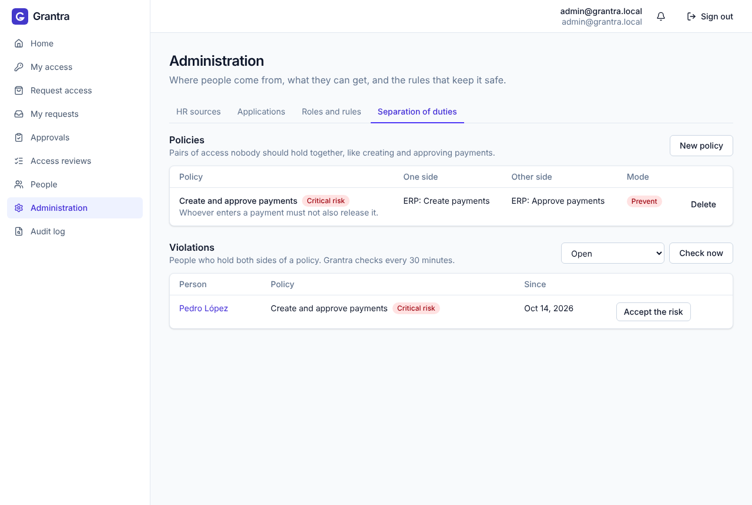Switch to the HR sources tab
The width and height of the screenshot is (752, 505).
199,112
